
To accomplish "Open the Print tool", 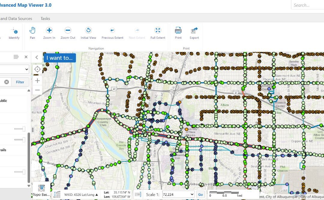I will (x=178, y=32).
